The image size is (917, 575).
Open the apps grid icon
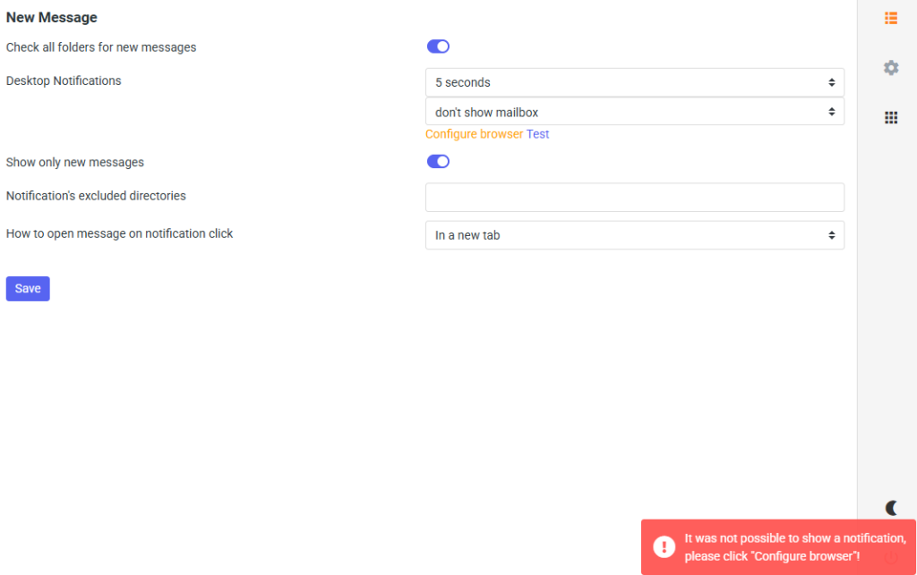891,118
